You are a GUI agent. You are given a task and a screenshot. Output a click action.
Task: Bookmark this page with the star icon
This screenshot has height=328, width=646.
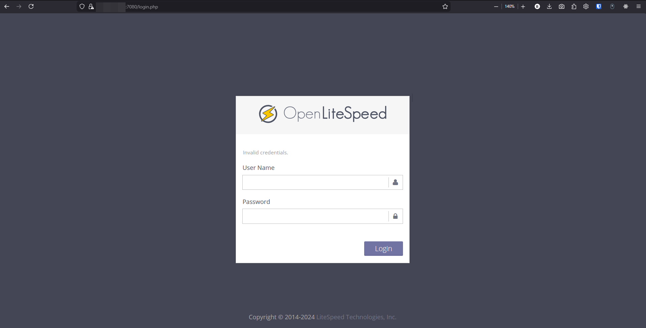[445, 6]
